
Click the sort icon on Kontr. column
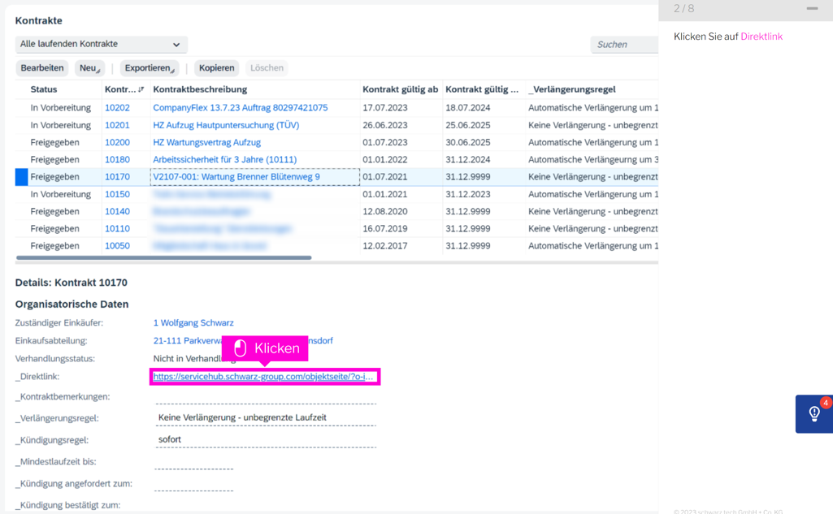(141, 89)
